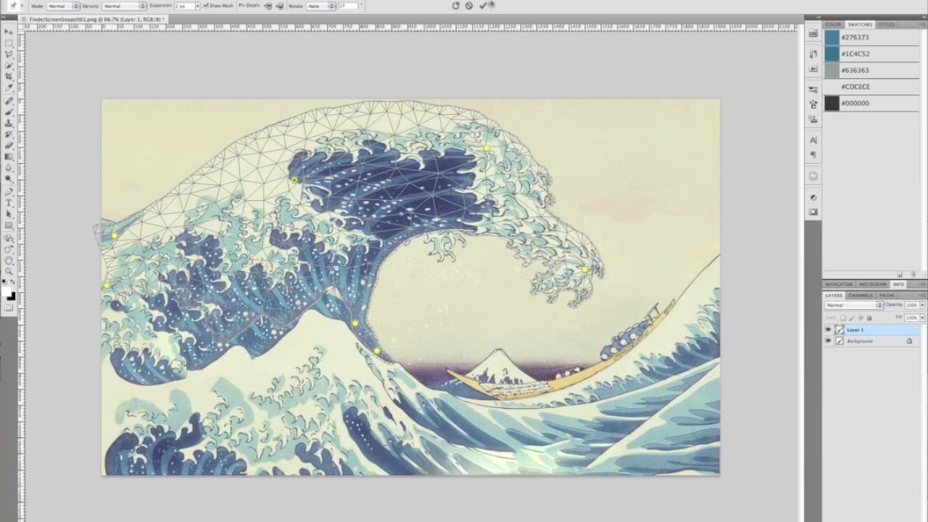Switch to the Navigator tab

click(839, 284)
